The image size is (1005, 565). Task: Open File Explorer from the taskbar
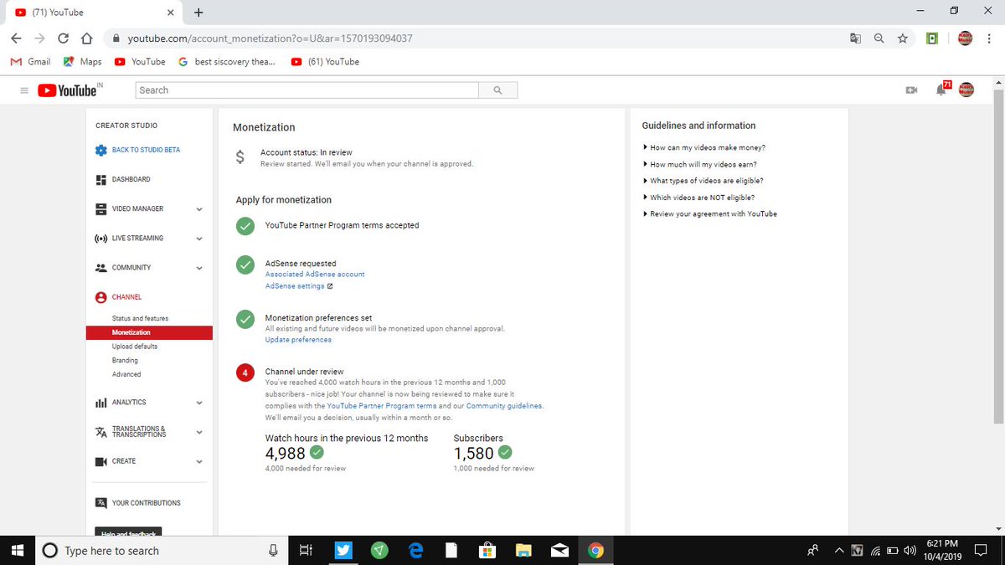(x=523, y=550)
